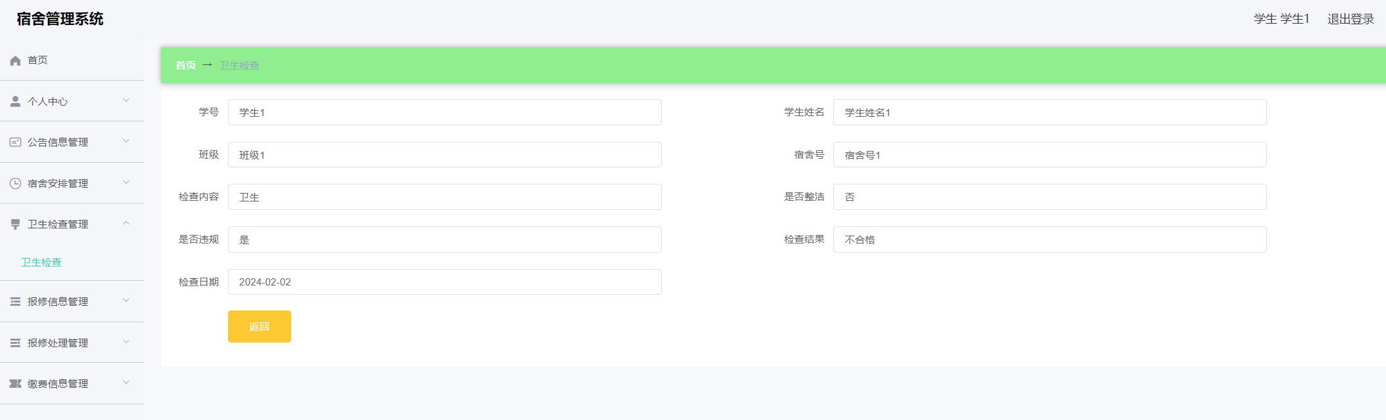Click the 班级 input field
This screenshot has height=420, width=1386.
445,155
